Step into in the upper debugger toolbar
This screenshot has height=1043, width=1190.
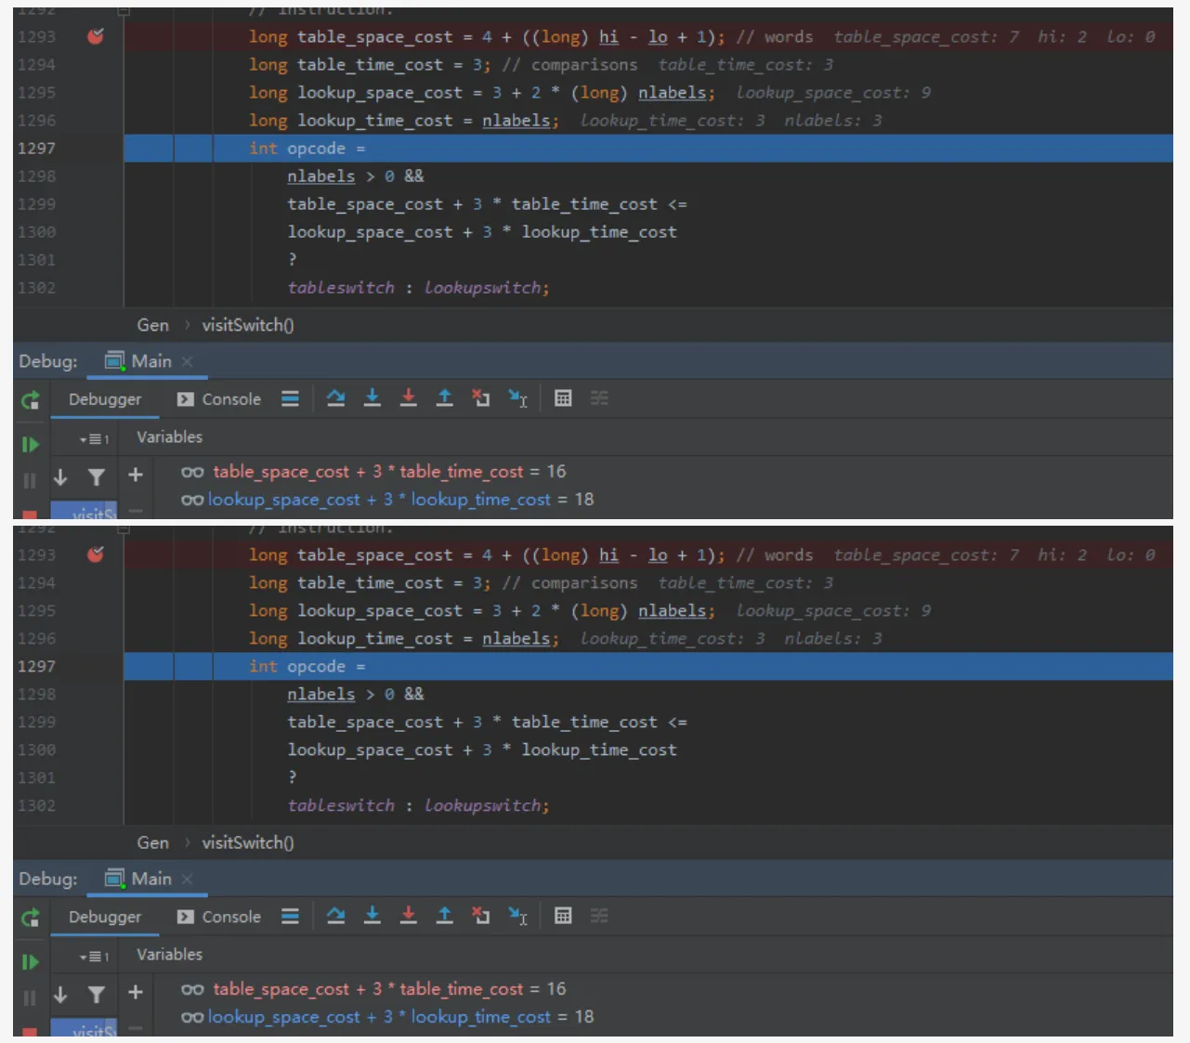(x=373, y=398)
